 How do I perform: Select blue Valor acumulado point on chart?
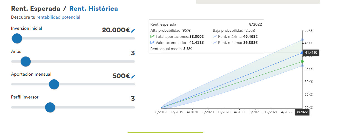[302, 53]
